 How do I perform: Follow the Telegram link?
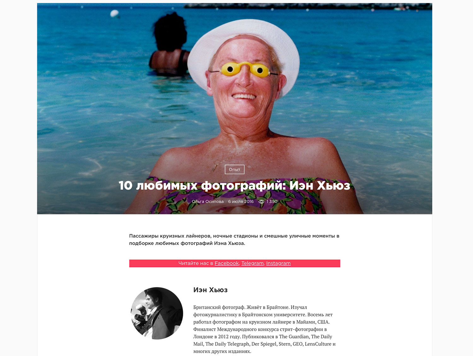tap(252, 263)
